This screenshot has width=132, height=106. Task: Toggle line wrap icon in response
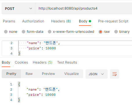pyautogui.click(x=115, y=74)
